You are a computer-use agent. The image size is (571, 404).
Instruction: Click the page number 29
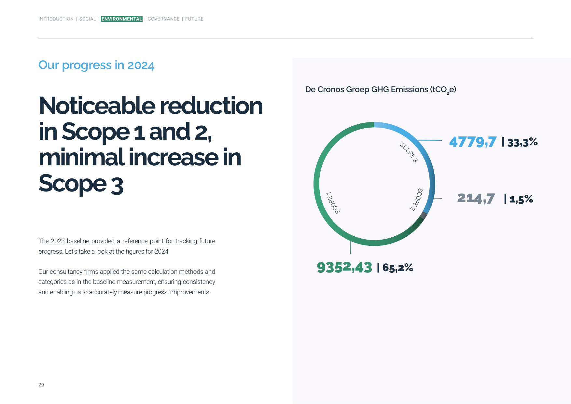41,385
